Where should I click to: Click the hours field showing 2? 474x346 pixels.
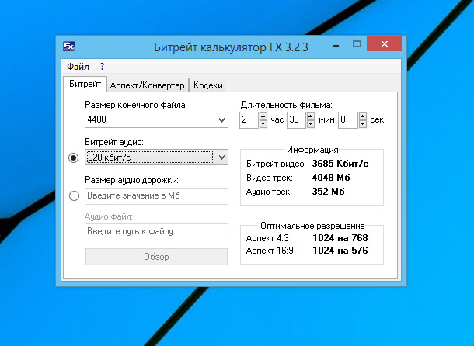pos(249,120)
